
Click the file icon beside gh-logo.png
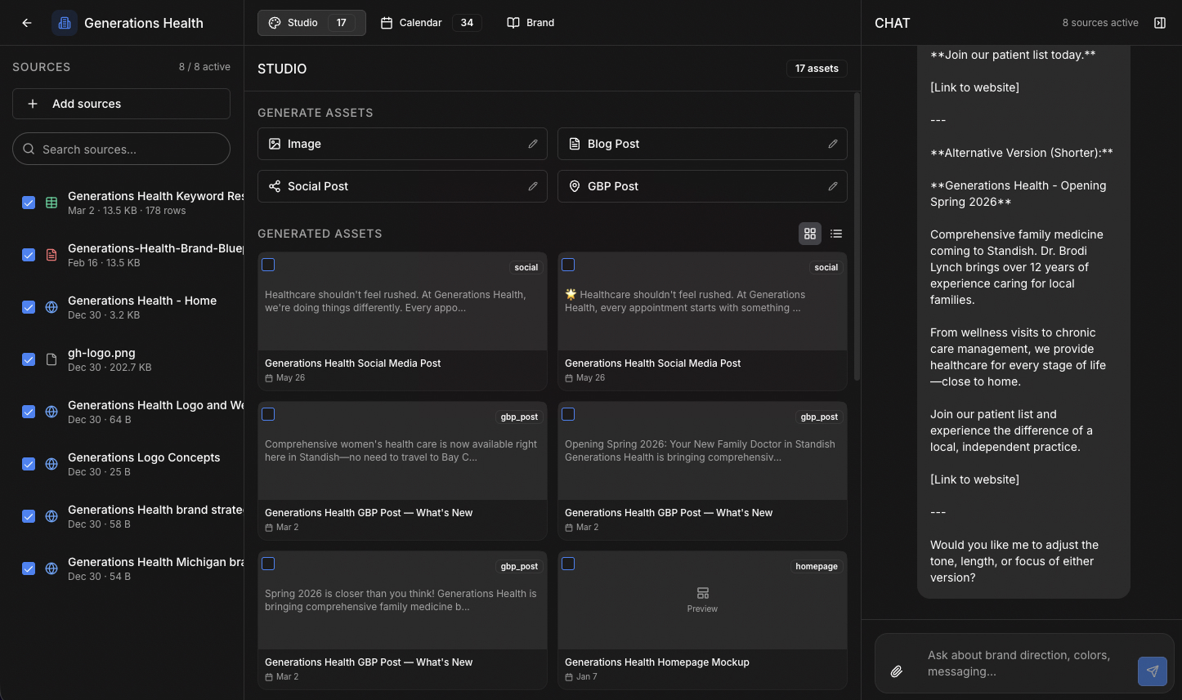51,359
